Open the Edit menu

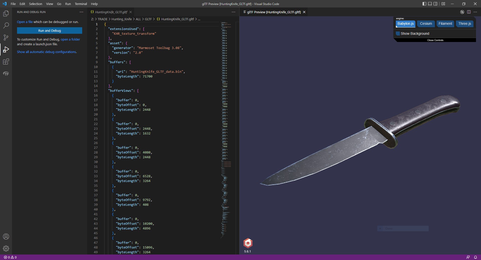(x=22, y=4)
